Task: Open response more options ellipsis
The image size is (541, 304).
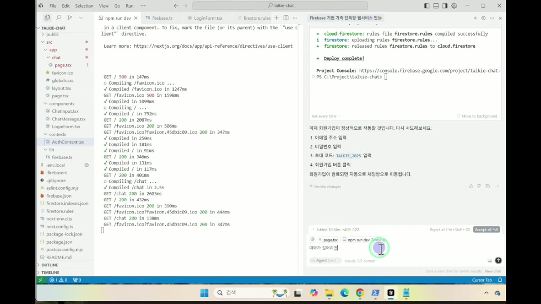Action: [x=497, y=186]
